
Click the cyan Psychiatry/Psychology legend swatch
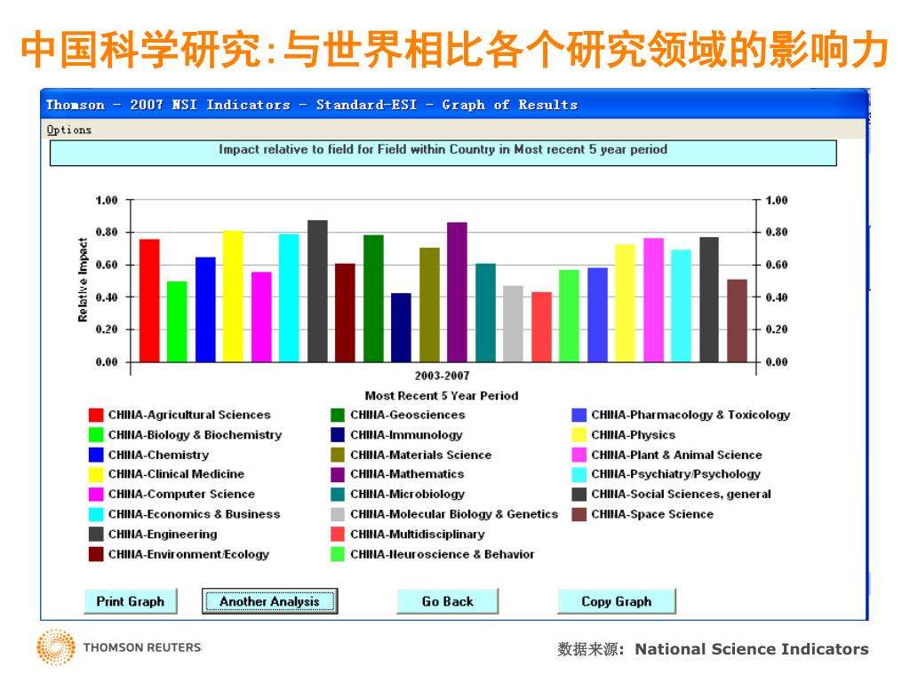579,474
